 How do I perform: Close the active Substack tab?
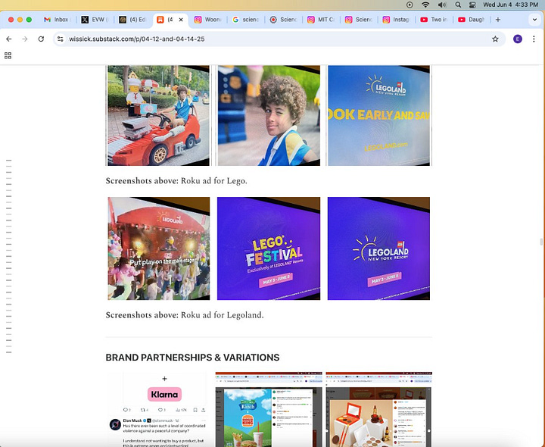181,20
